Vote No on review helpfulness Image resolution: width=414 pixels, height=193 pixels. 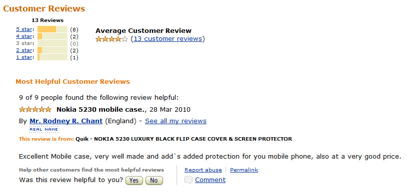pyautogui.click(x=154, y=181)
